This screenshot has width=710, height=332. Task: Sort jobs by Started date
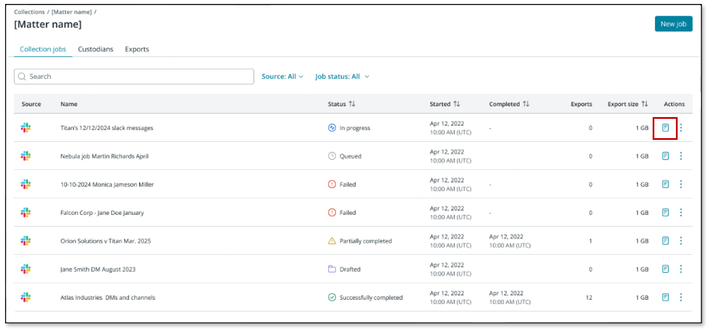[x=457, y=104]
